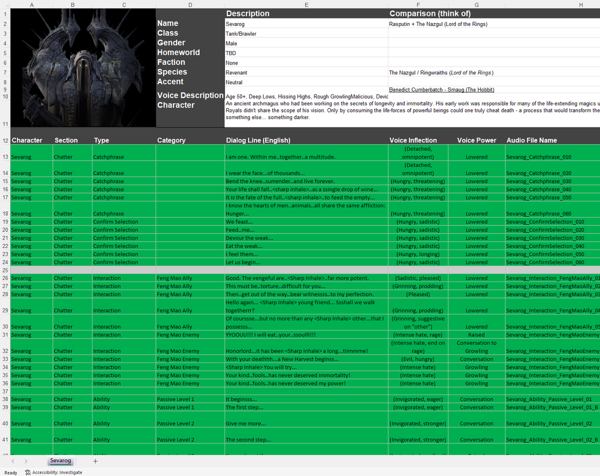Select cell 'YYOOUU!!! I will eat..your..ssoul!!!!'
600x476 pixels.
point(306,335)
